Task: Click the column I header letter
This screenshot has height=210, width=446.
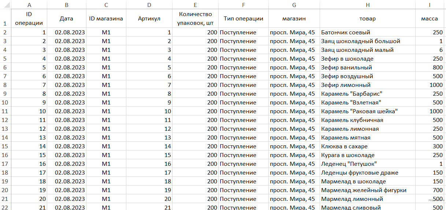Action: [430, 4]
